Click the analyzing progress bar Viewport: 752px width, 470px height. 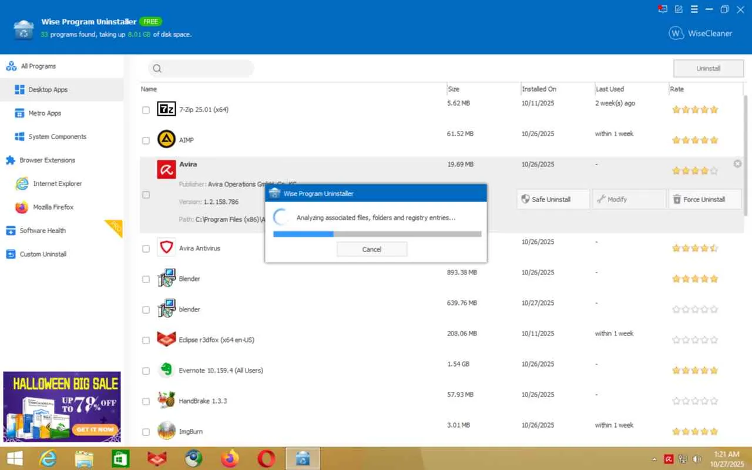(377, 234)
